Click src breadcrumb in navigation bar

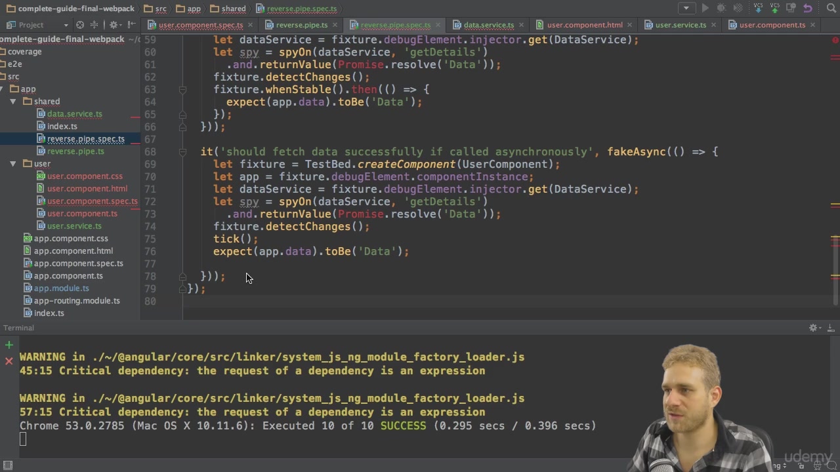tap(156, 9)
